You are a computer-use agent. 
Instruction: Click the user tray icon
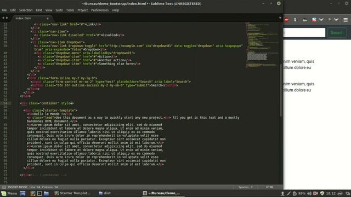click(283, 193)
